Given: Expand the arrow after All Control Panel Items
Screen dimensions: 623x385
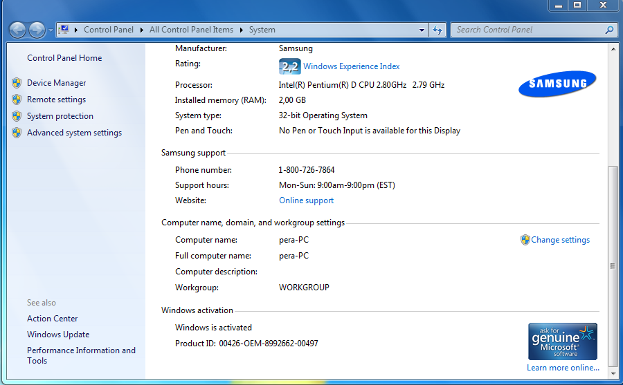Looking at the screenshot, I should pos(241,30).
